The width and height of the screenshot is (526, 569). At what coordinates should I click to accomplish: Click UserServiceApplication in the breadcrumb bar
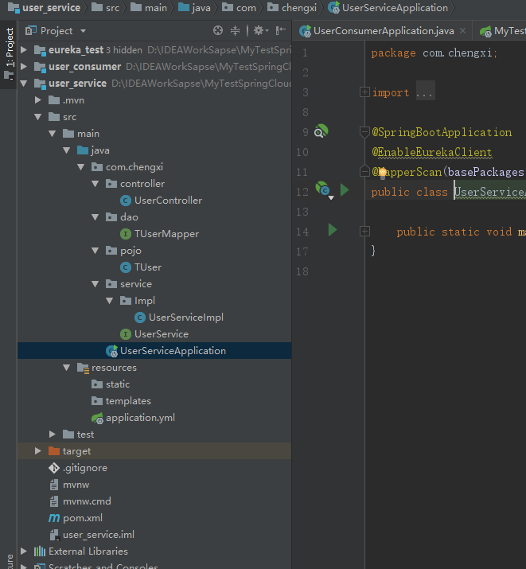tap(388, 8)
